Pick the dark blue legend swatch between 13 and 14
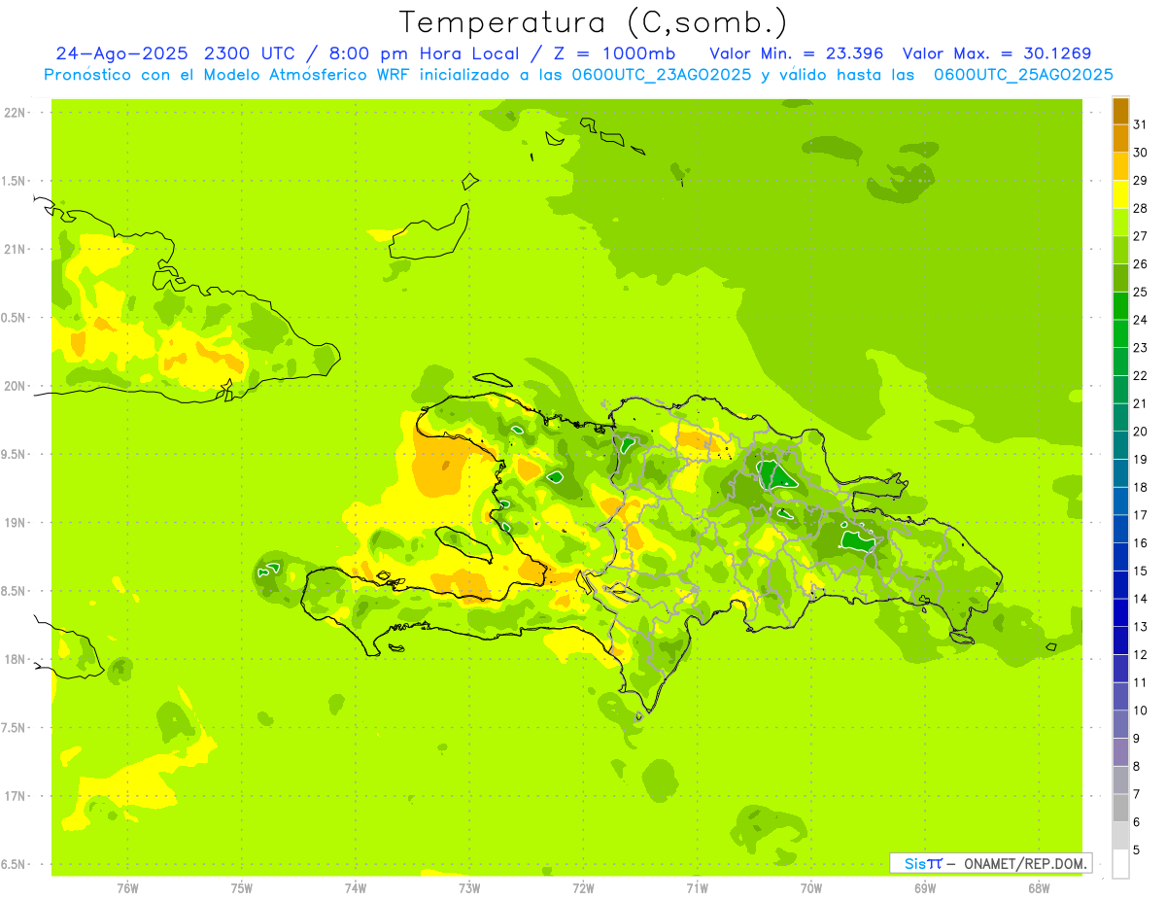 [x=1120, y=612]
